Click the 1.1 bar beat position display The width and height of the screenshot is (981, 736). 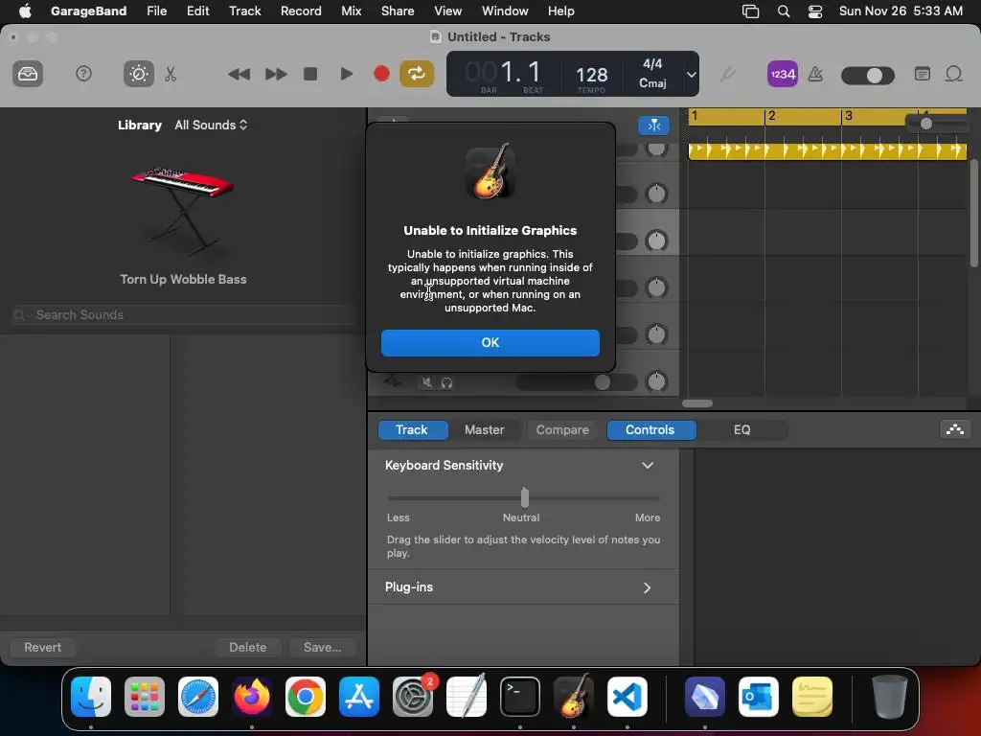coord(520,72)
